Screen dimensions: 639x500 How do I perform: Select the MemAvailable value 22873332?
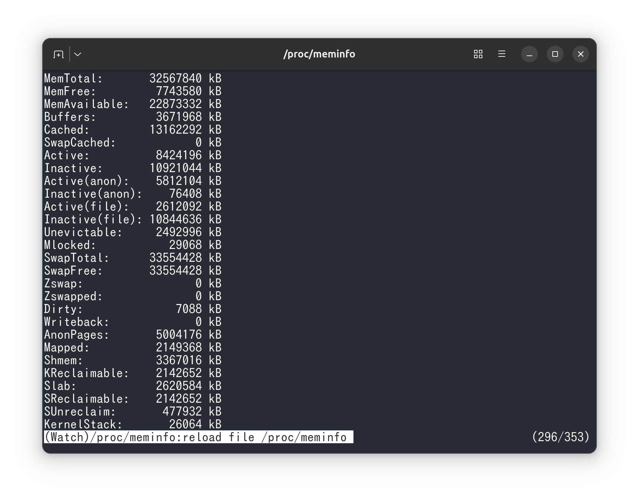click(176, 104)
